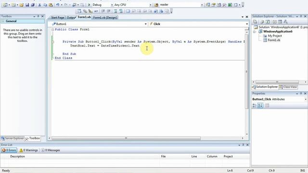The image size is (308, 173).
Task: Switch to the Server Explorer tab
Action: [x=13, y=138]
